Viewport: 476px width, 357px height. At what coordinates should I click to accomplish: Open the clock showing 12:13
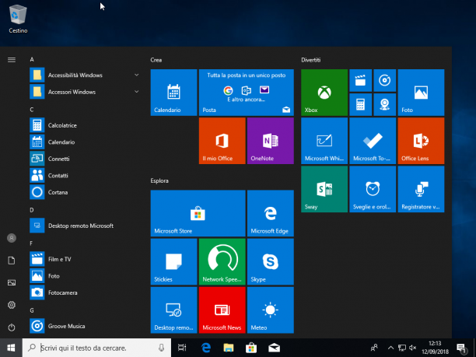pyautogui.click(x=435, y=348)
